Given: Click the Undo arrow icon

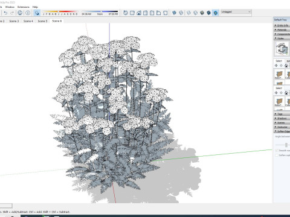Looking at the screenshot, I should coord(5,13).
